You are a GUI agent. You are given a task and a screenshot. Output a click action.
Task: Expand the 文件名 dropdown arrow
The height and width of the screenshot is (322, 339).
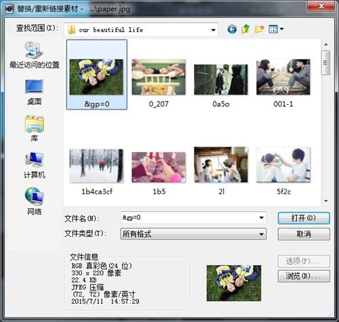point(262,218)
